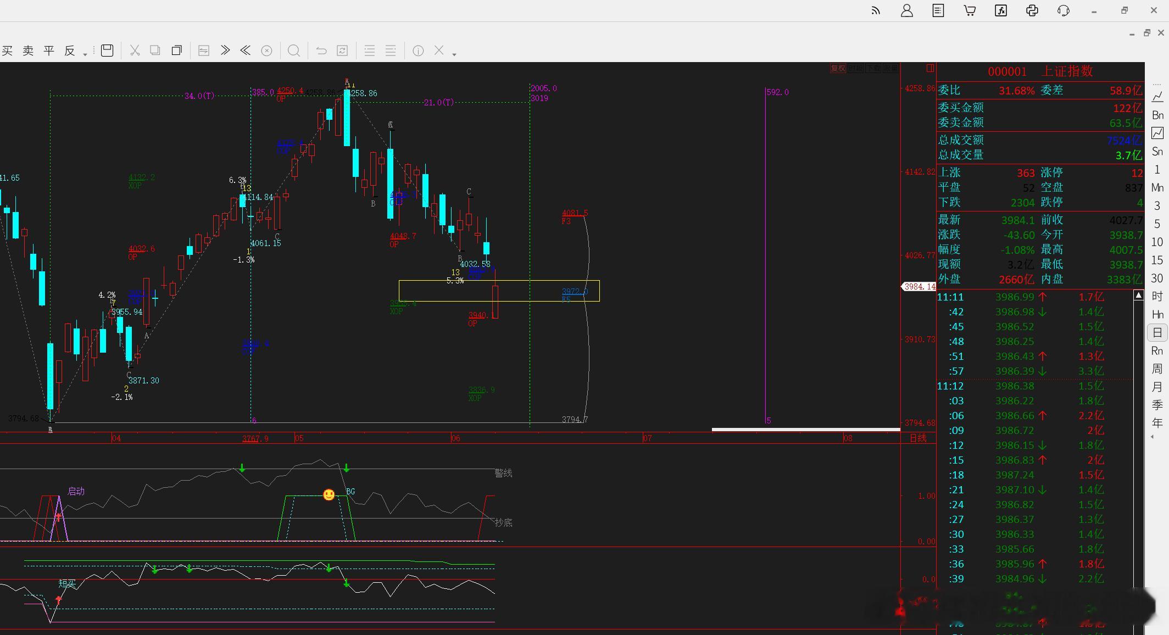This screenshot has height=635, width=1169.
Task: Click the undo arrow icon
Action: coord(321,51)
